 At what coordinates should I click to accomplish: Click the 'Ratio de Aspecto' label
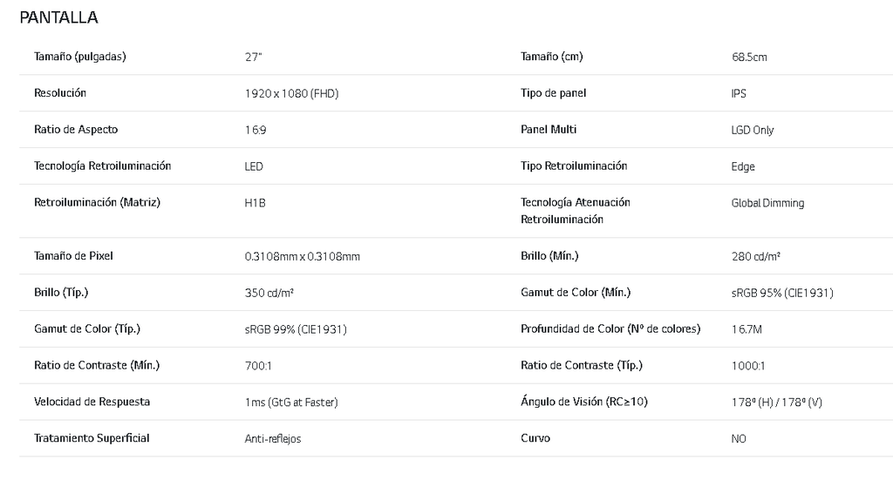pyautogui.click(x=76, y=130)
